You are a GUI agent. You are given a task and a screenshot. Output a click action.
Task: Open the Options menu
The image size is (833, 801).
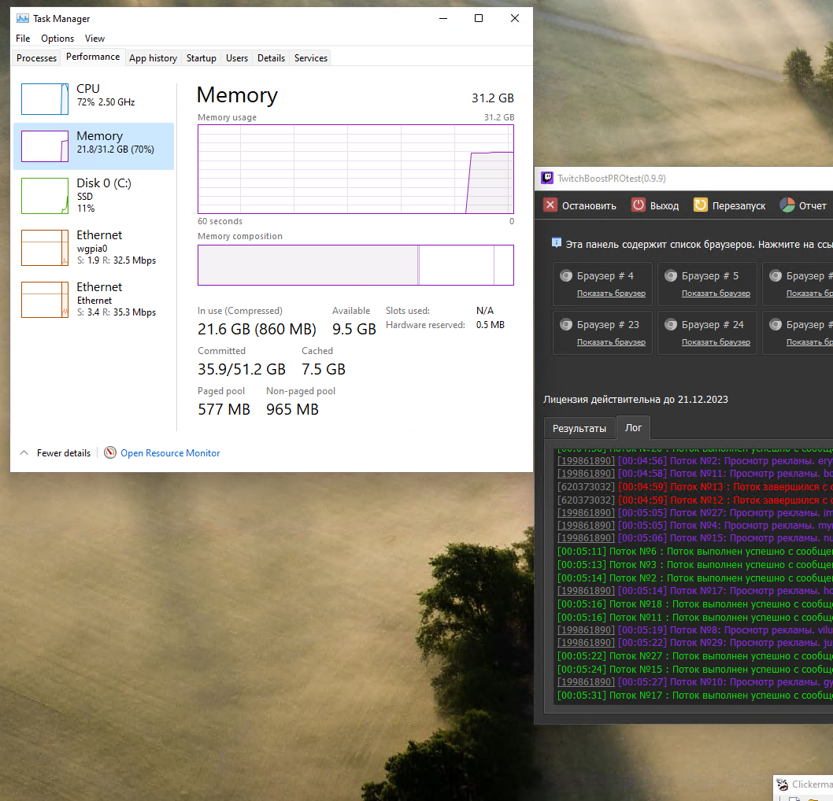57,39
